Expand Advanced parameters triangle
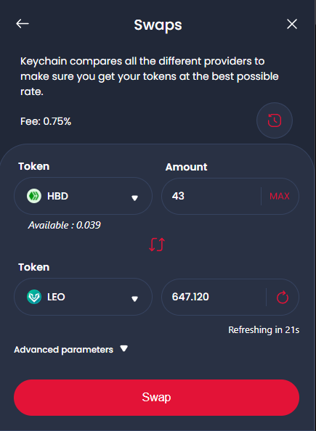Viewport: 316px width, 431px height. 124,348
